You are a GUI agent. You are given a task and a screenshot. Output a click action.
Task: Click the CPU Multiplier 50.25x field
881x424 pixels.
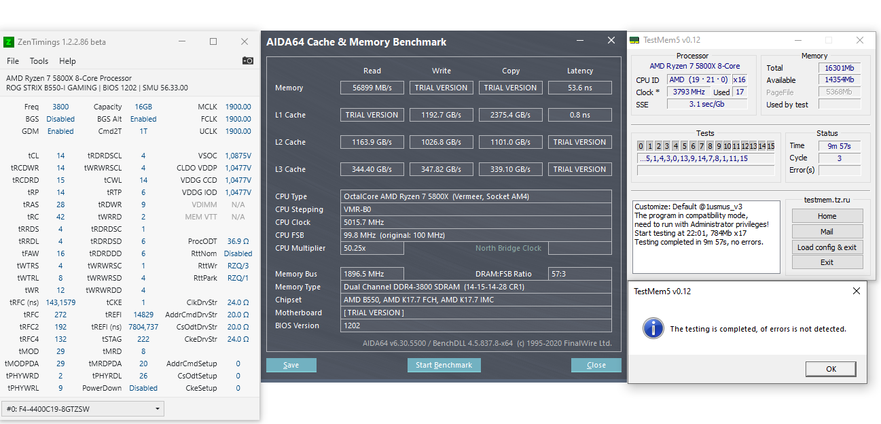(x=372, y=248)
